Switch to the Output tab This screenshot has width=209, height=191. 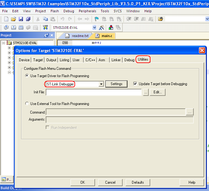pos(51,60)
